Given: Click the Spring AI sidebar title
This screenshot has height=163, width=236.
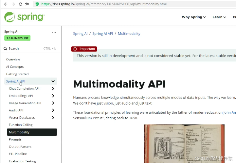Looking at the screenshot, I should tap(11, 32).
